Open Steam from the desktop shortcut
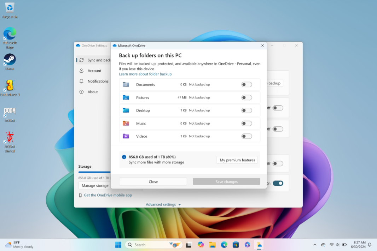Image resolution: width=377 pixels, height=251 pixels. click(x=10, y=60)
